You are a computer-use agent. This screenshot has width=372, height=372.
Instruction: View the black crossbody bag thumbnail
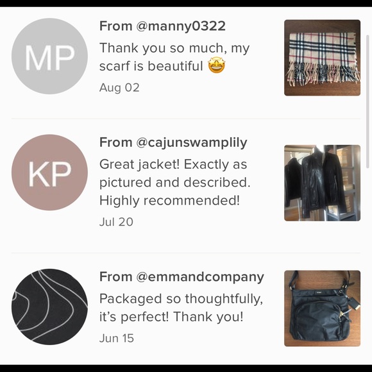(322, 309)
